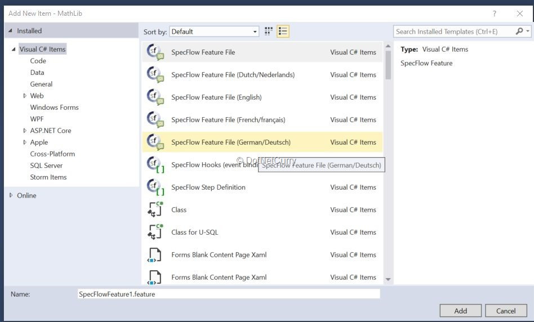Expand the ASP.NET Core node arrow
Screen dimensions: 534x322
click(x=25, y=131)
